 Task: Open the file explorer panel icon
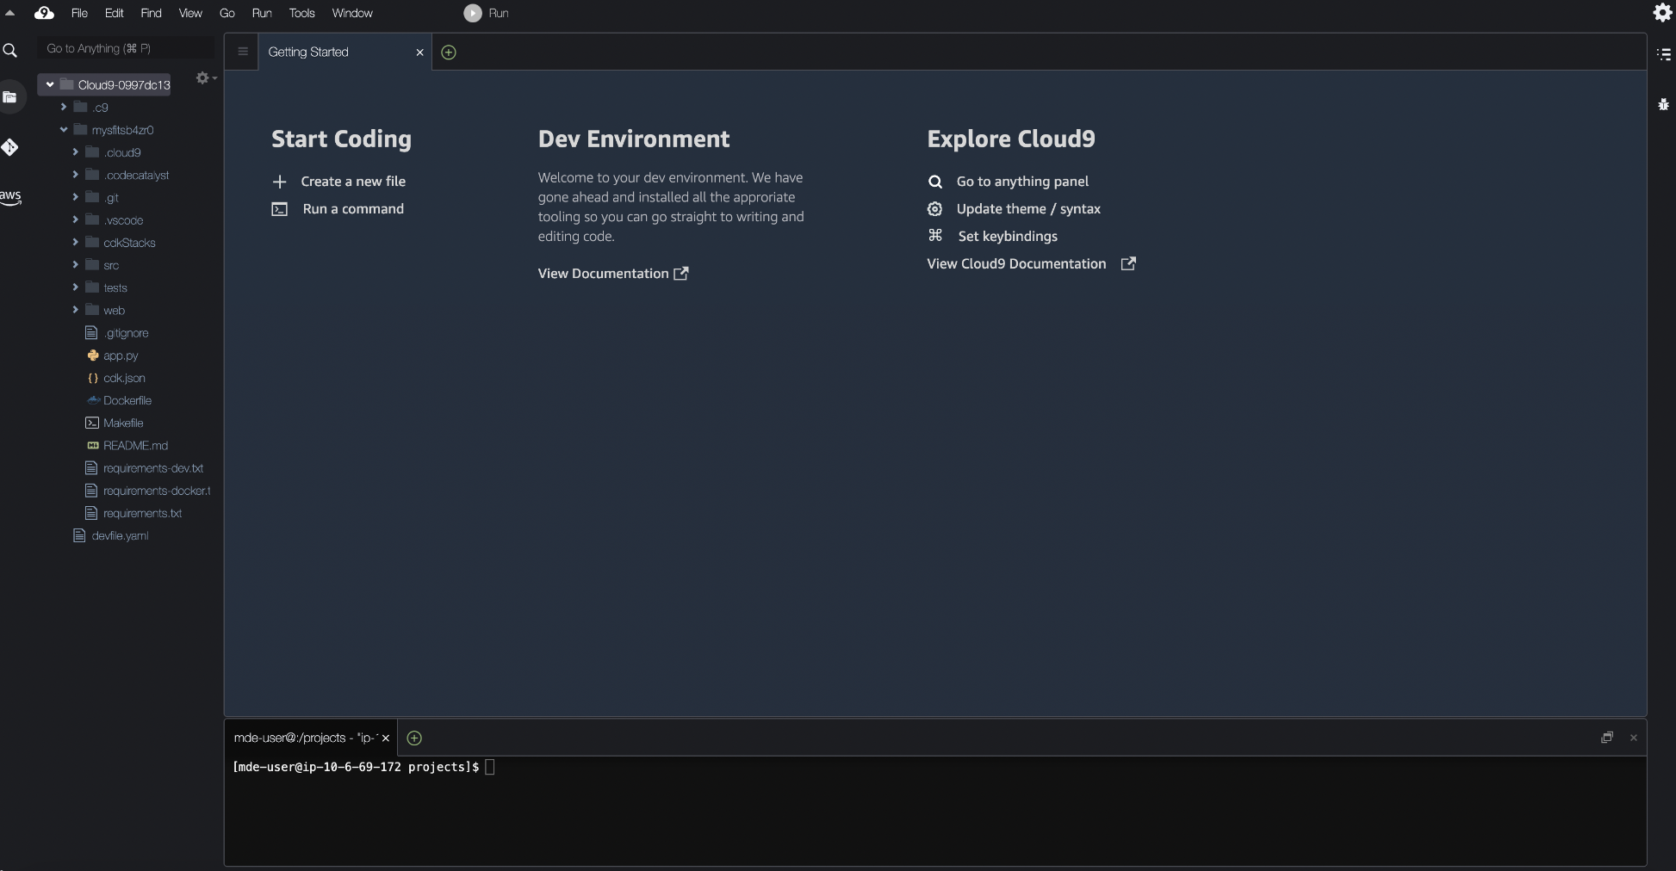[11, 97]
